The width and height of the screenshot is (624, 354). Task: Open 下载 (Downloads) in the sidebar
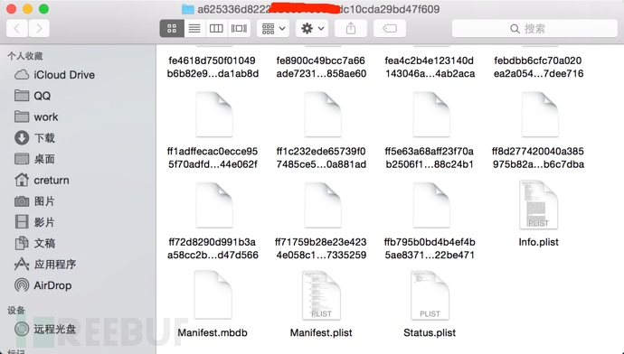click(x=35, y=138)
